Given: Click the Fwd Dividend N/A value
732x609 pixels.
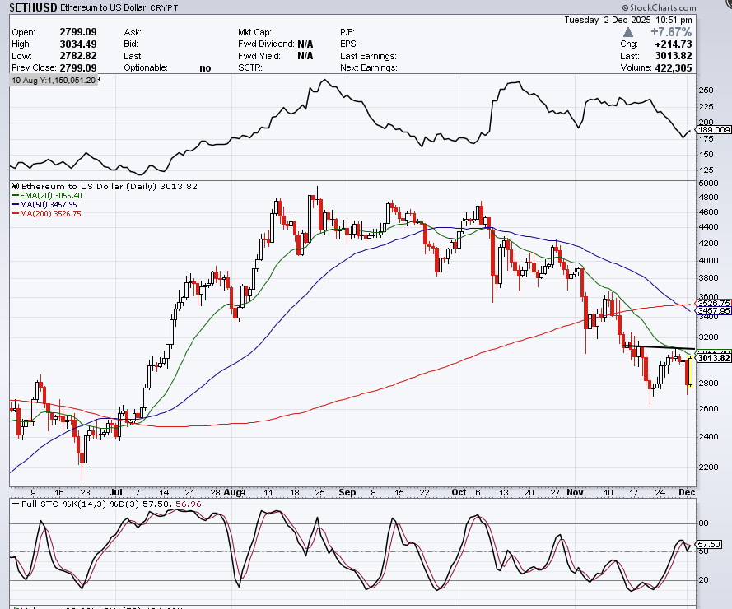Looking at the screenshot, I should pyautogui.click(x=305, y=44).
